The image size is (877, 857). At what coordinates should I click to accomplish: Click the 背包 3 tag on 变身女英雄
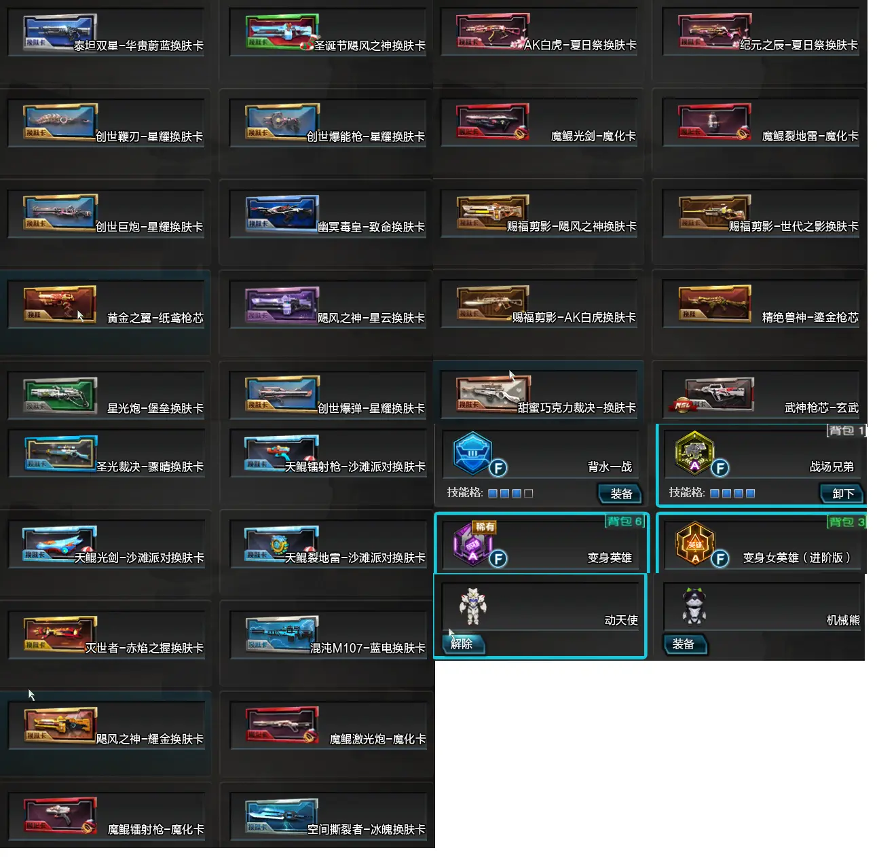[x=846, y=522]
